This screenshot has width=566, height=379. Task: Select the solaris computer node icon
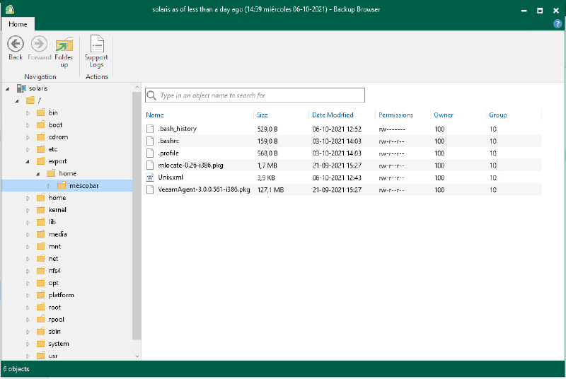pos(22,88)
